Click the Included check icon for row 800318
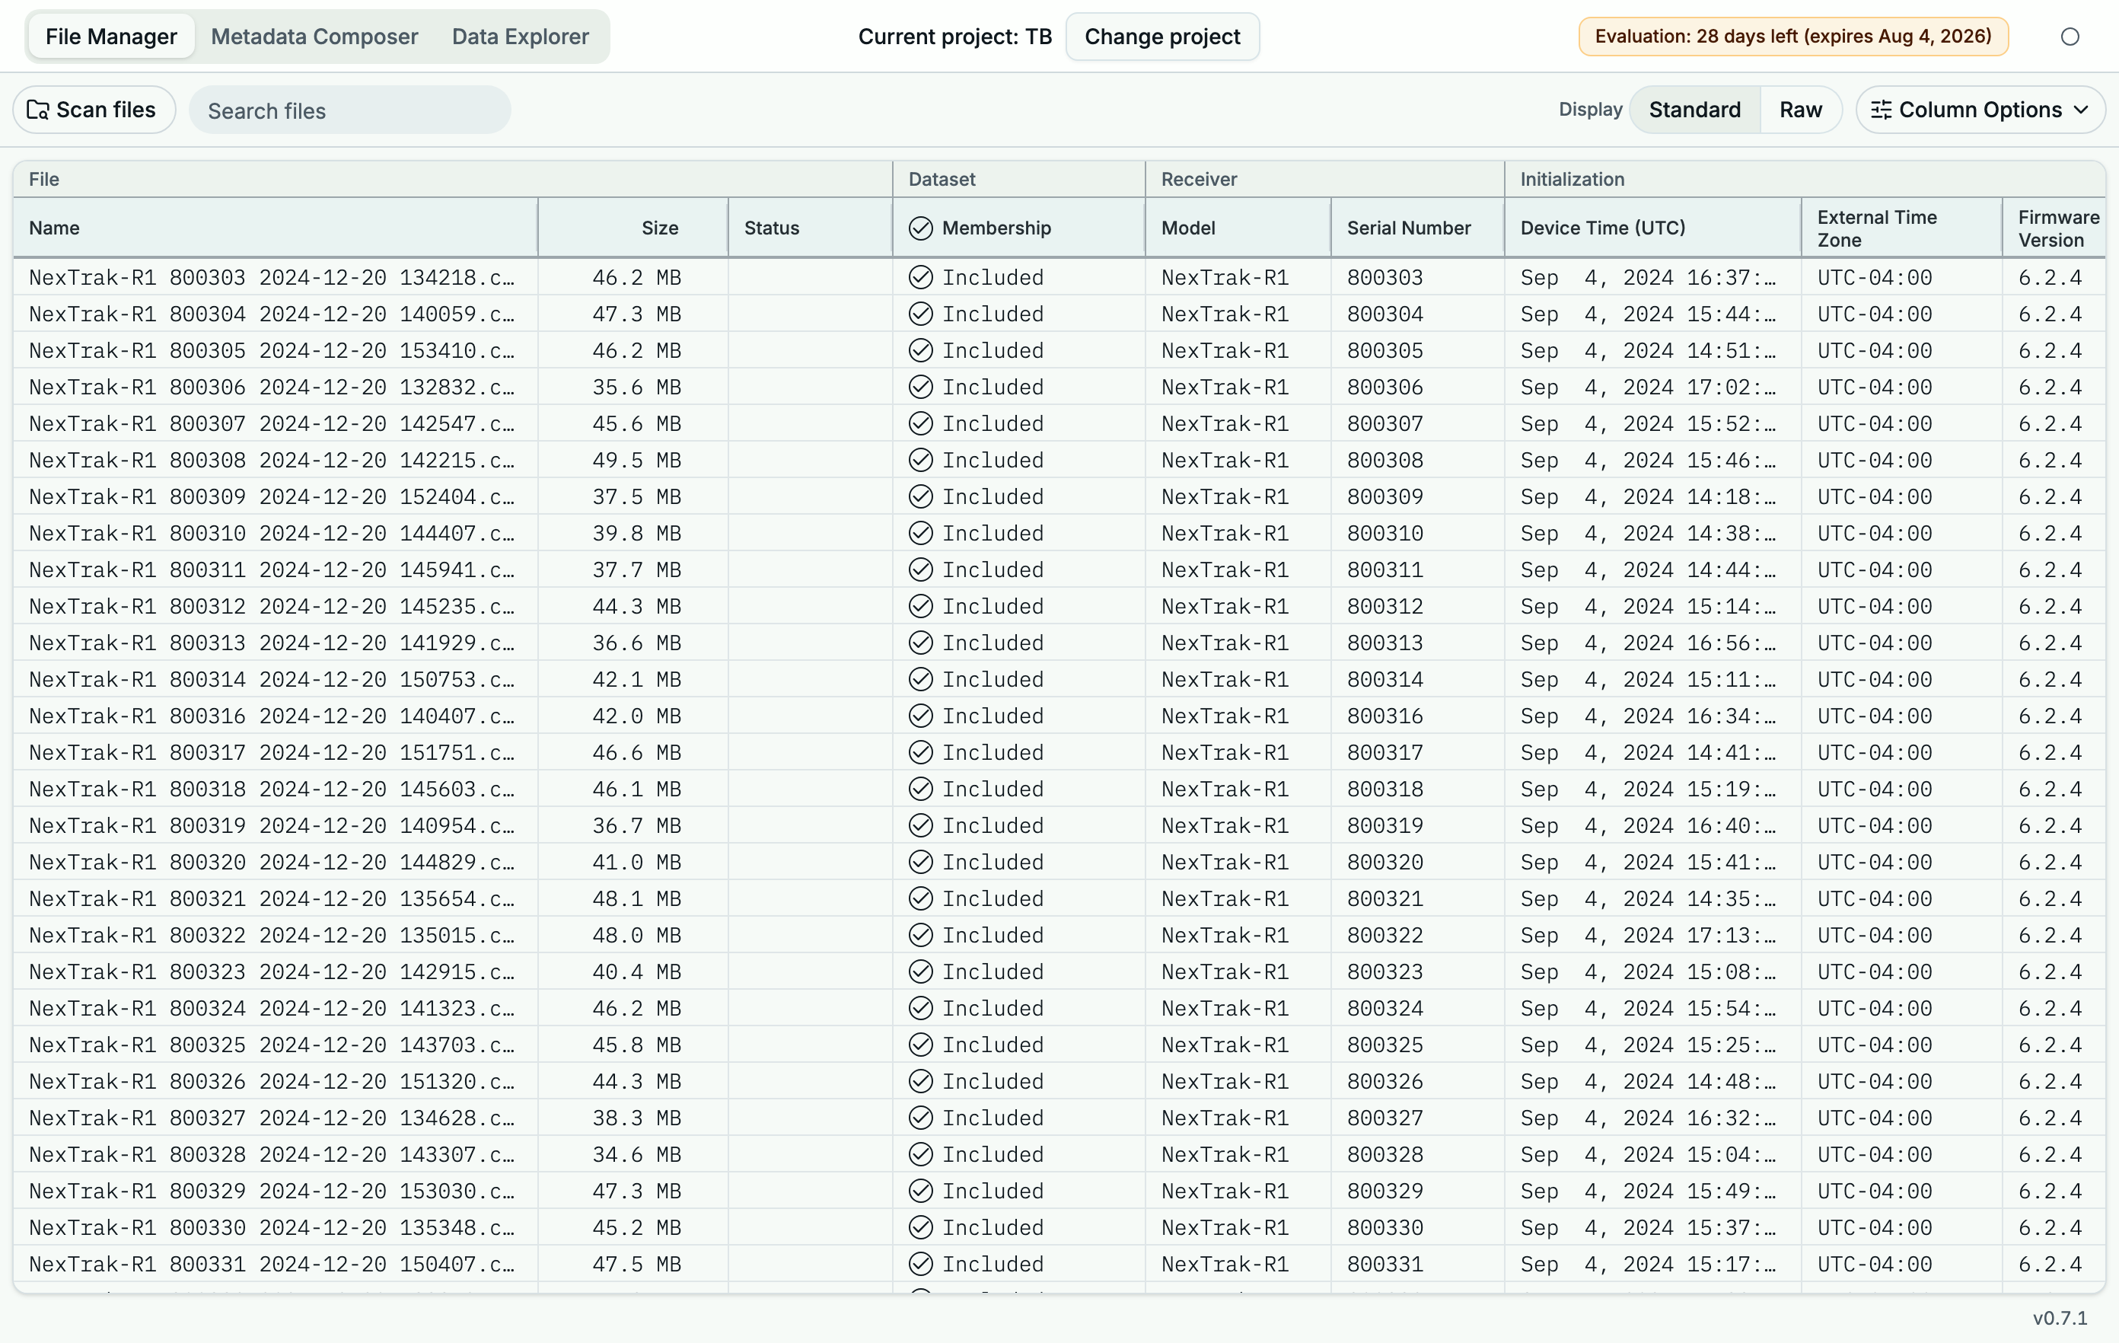 pyautogui.click(x=920, y=789)
